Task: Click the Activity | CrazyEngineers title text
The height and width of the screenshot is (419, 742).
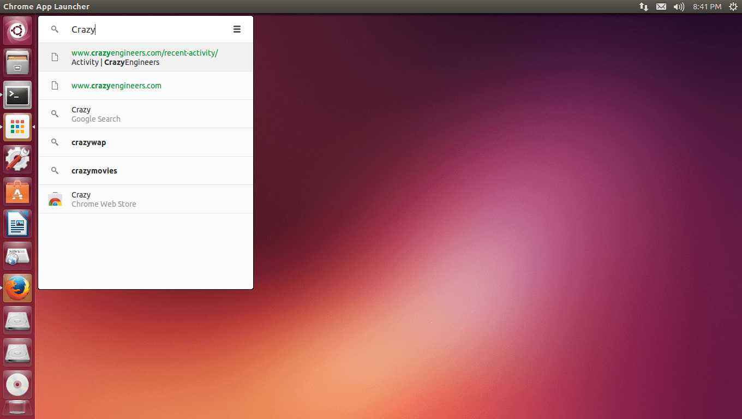Action: pyautogui.click(x=115, y=62)
